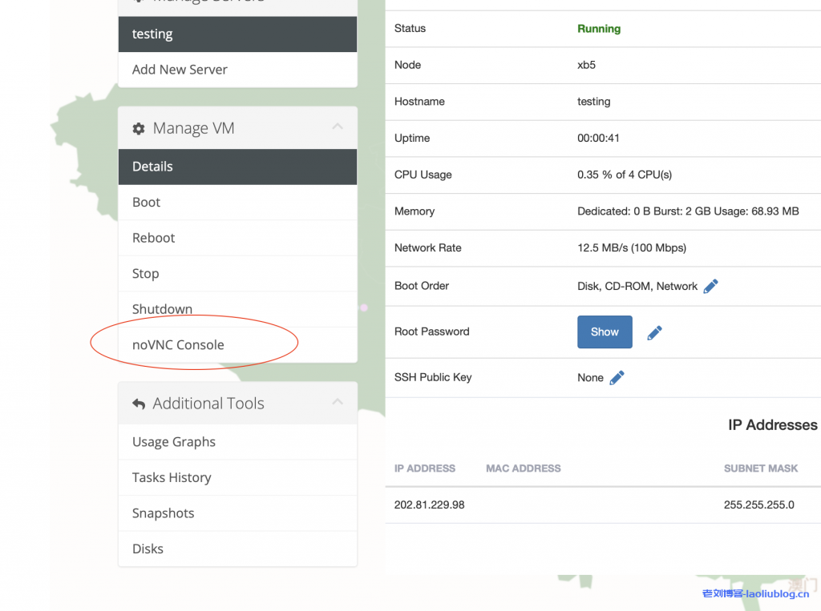Edit the SSH Public Key via pencil icon
This screenshot has height=611, width=821.
tap(615, 377)
